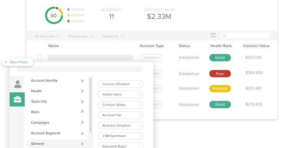Click Established status in the Poor row
This screenshot has width=283, height=148.
189,74
